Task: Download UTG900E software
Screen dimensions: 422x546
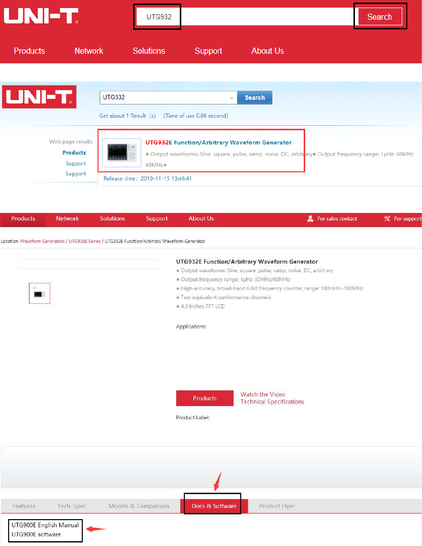Action: tap(36, 534)
